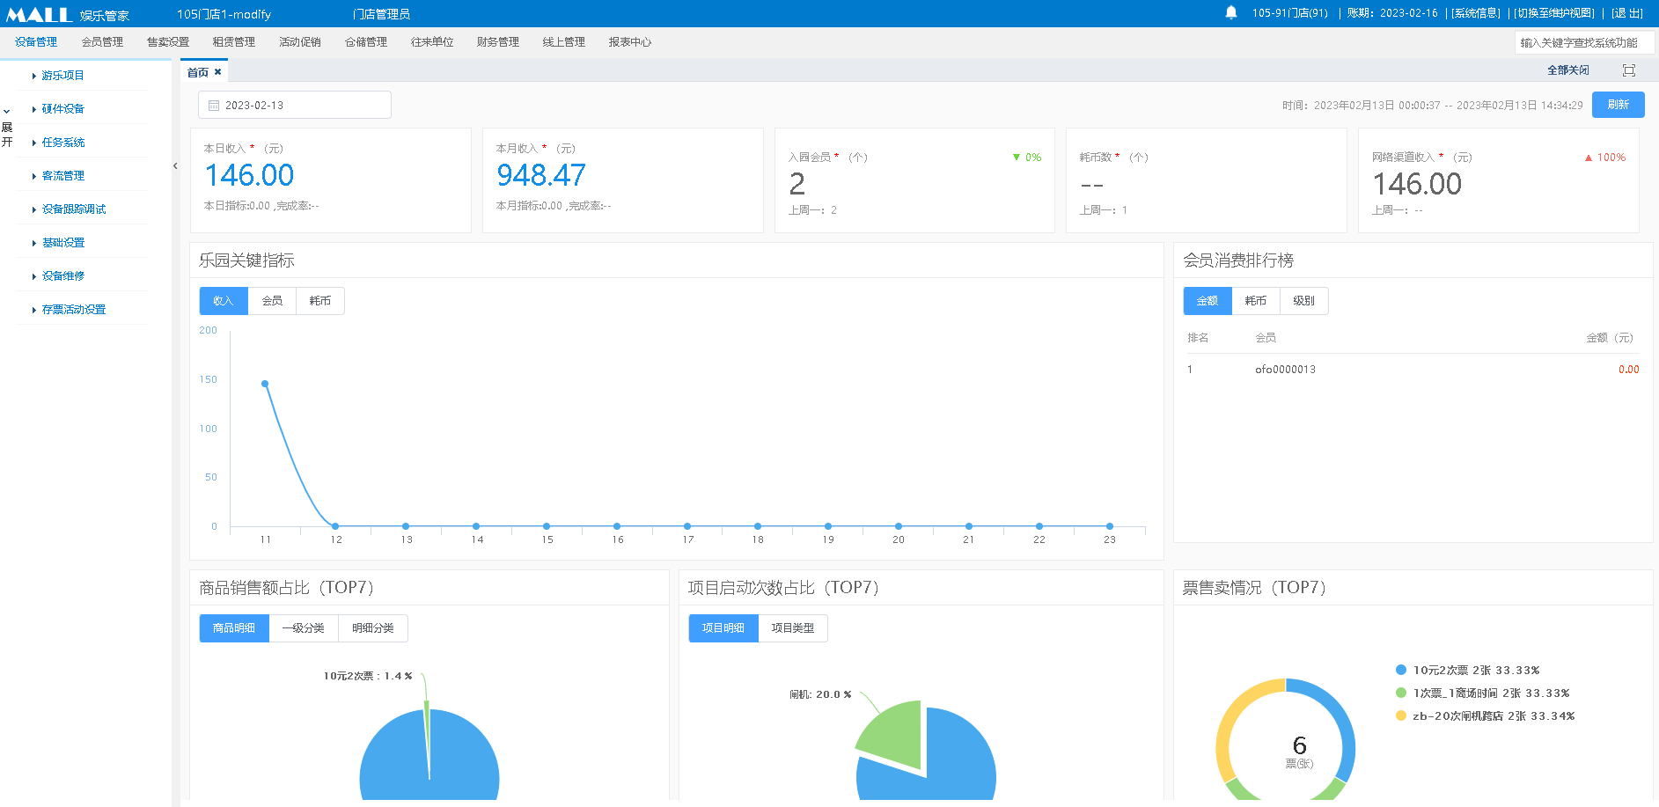Click the [切换至维护视图] link
The width and height of the screenshot is (1659, 807).
click(x=1555, y=13)
